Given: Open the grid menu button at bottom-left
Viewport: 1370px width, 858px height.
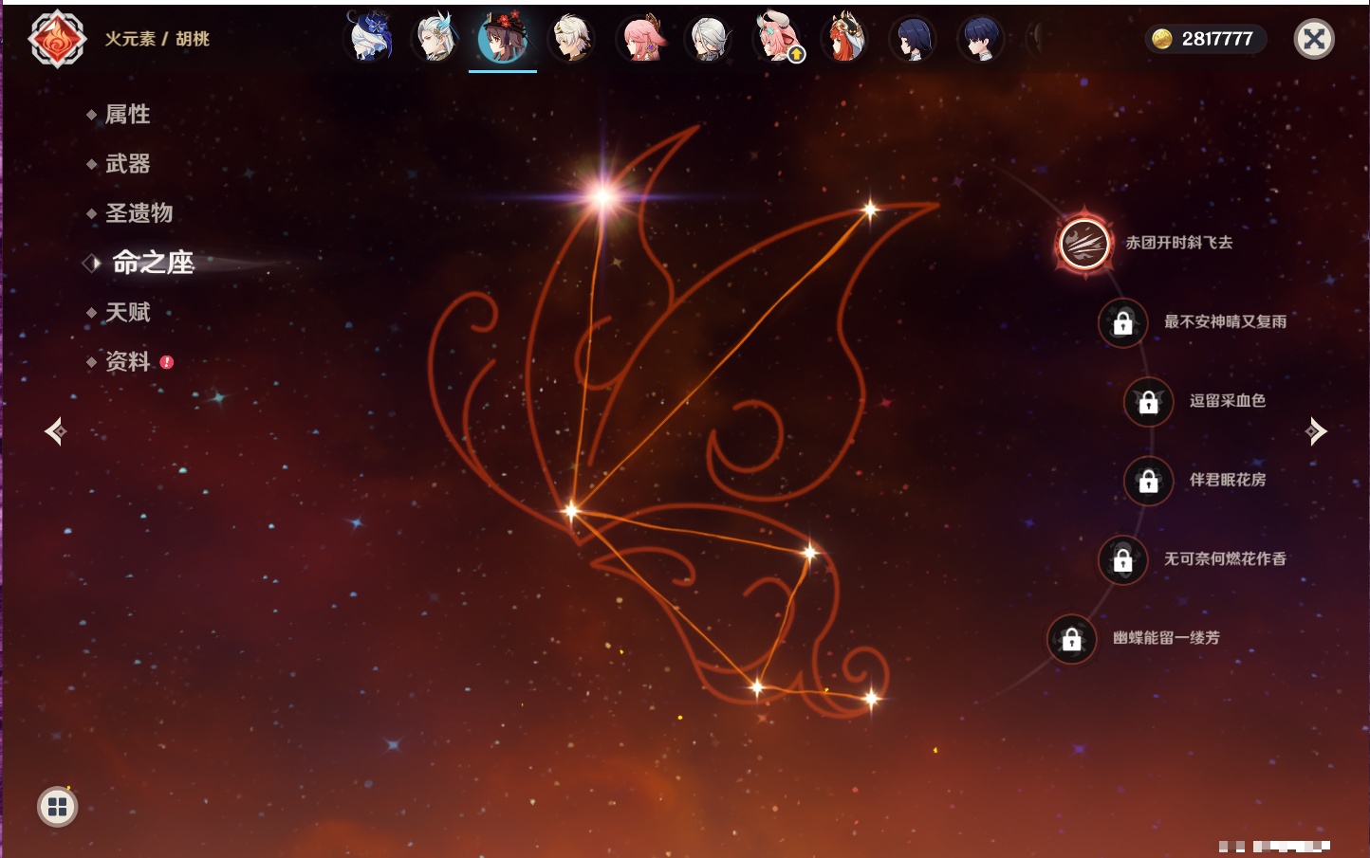Looking at the screenshot, I should click(57, 807).
